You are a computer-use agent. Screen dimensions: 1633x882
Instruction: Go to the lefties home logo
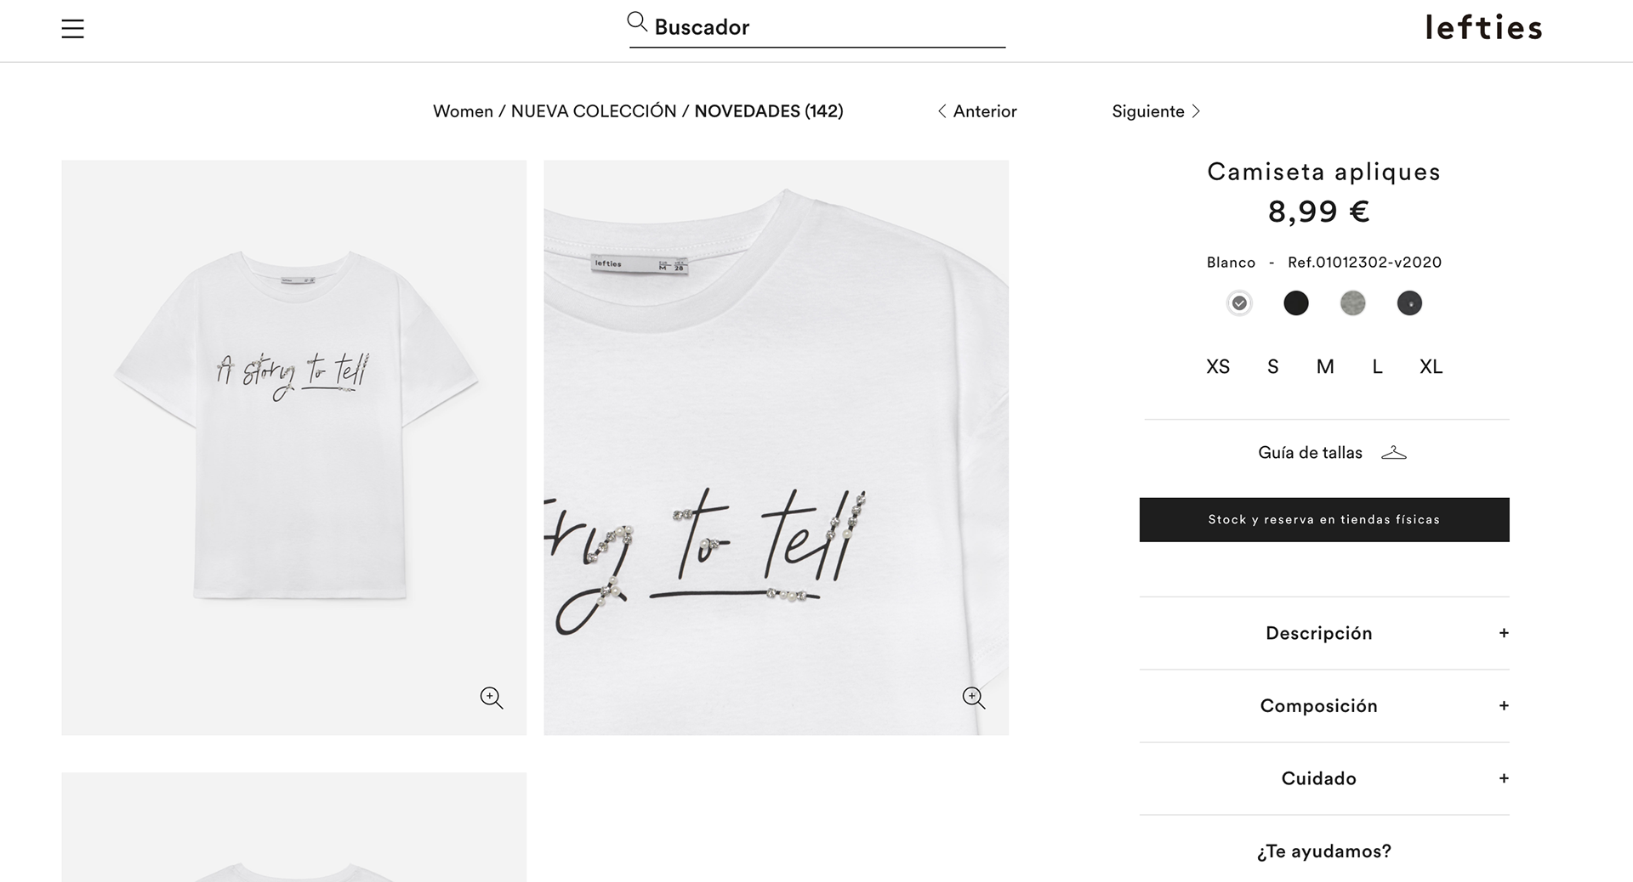(1483, 28)
